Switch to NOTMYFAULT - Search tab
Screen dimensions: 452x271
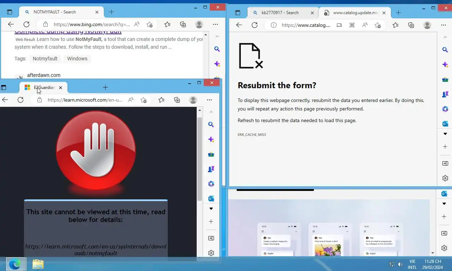pyautogui.click(x=61, y=12)
